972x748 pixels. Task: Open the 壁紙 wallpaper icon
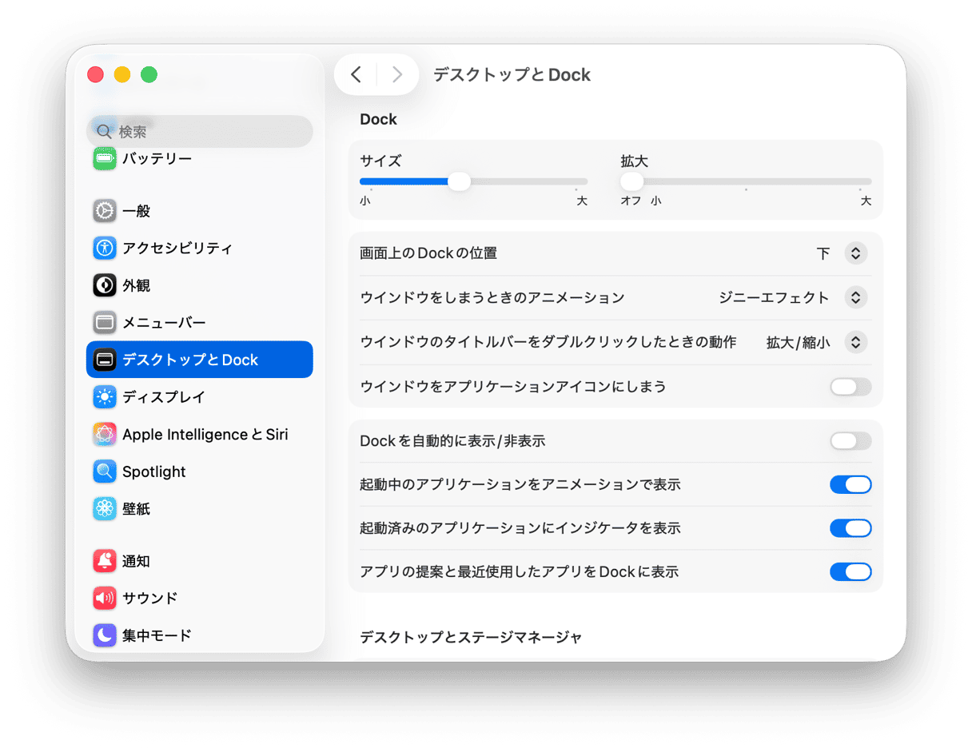105,509
